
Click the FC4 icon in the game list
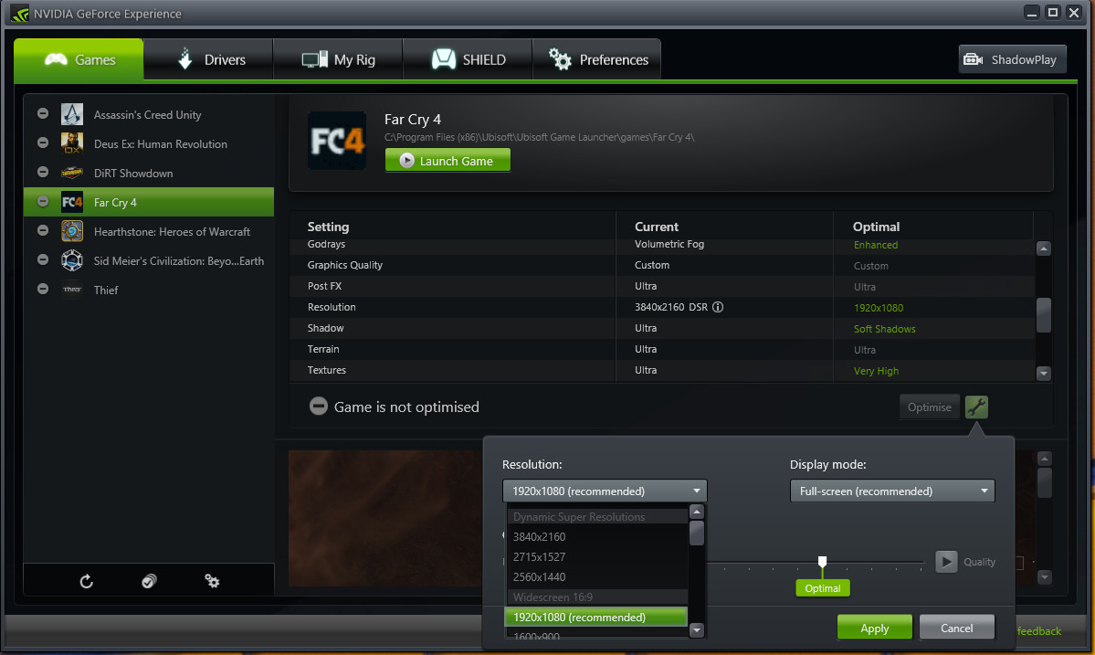pos(72,203)
